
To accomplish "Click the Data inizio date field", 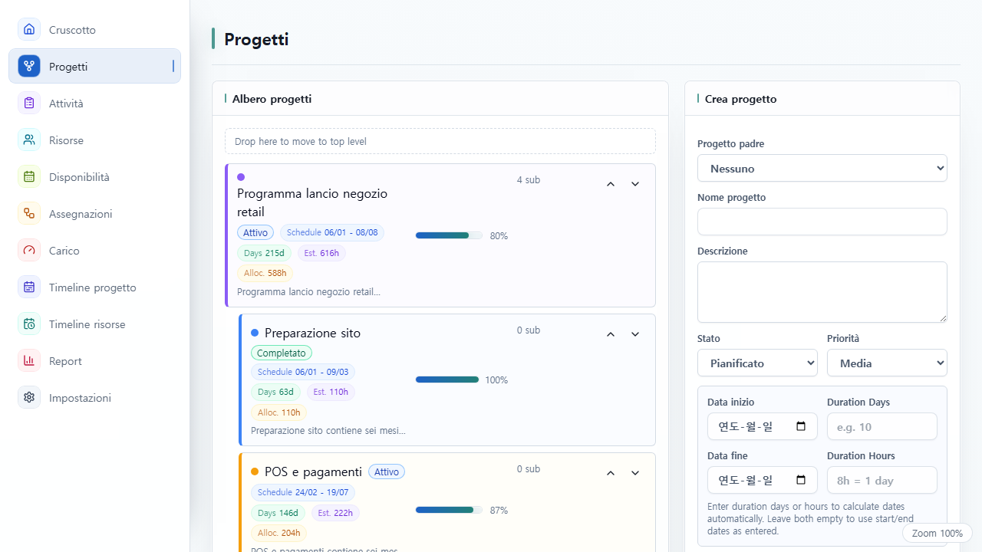I will [x=763, y=426].
